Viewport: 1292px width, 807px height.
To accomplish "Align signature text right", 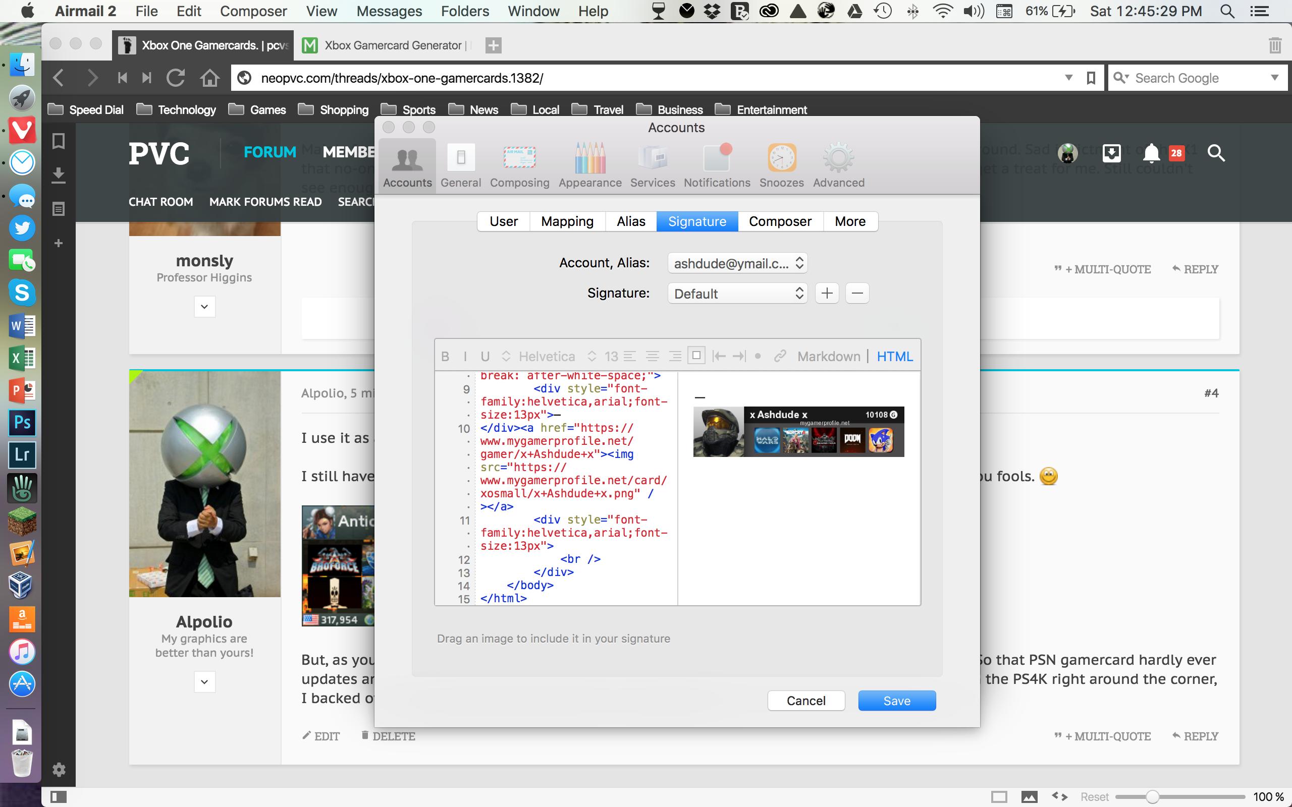I will coord(675,356).
